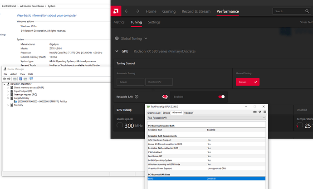The width and height of the screenshot is (313, 189).
Task: Click the Clock Speed gauge dial
Action: [x=120, y=126]
